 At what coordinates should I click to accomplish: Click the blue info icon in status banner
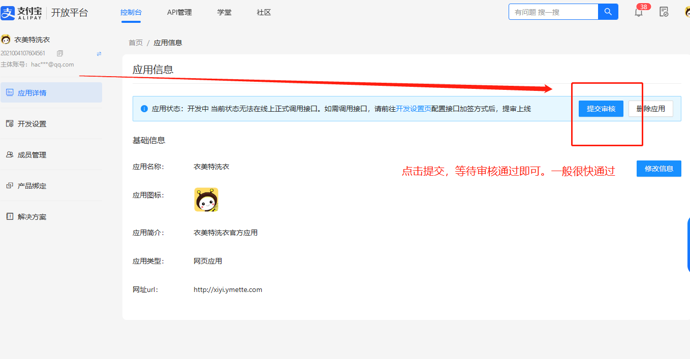(144, 109)
